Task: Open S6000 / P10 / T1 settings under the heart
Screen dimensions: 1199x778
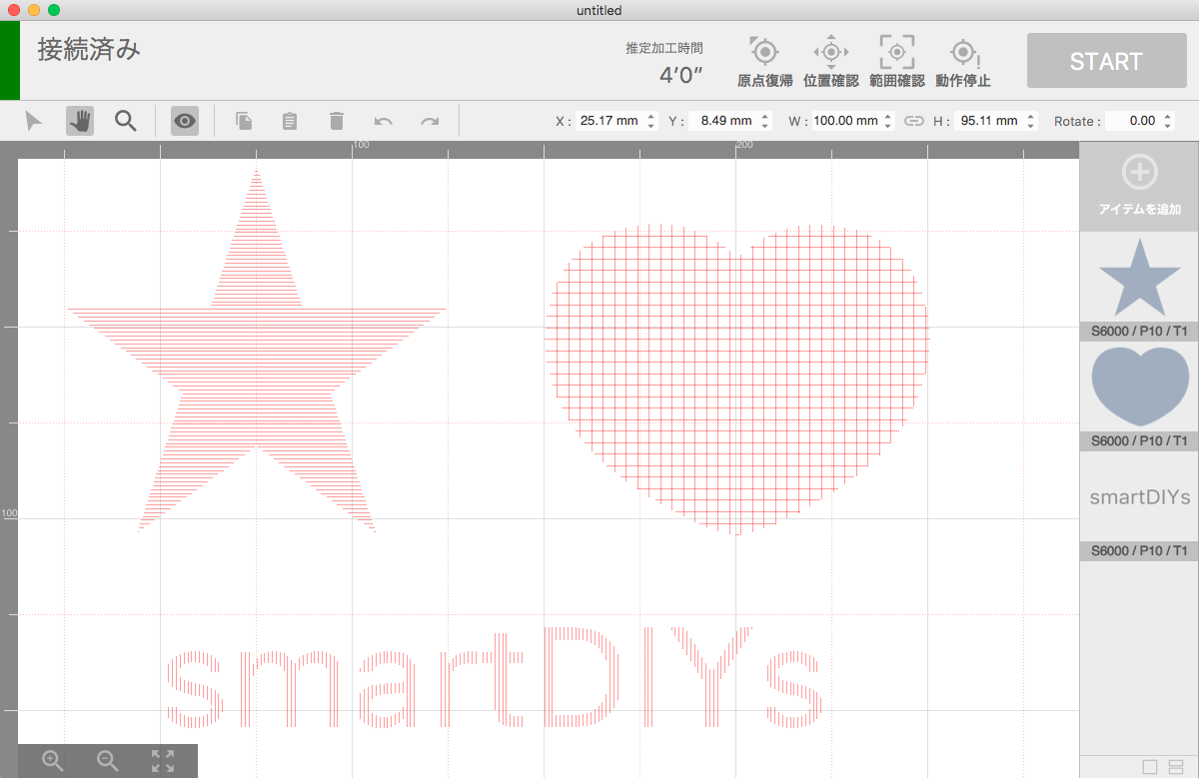Action: tap(1139, 441)
